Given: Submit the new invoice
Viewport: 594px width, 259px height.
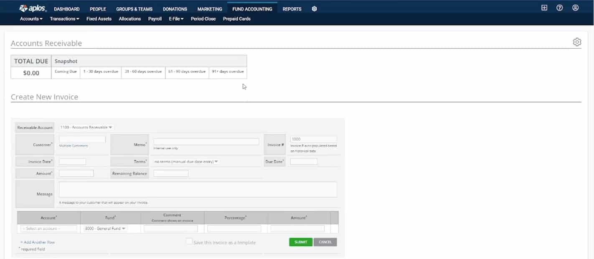Looking at the screenshot, I should coord(300,242).
